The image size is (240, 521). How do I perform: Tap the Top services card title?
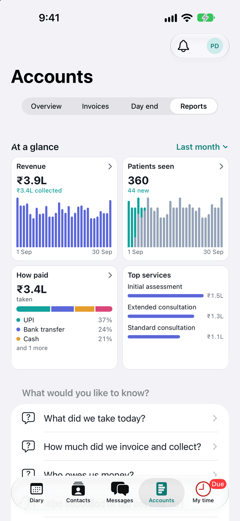pos(149,275)
